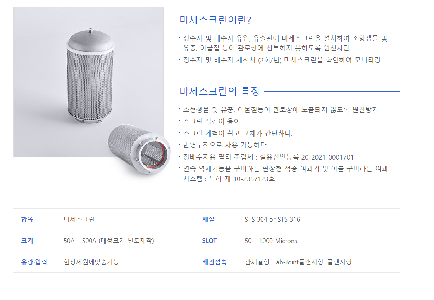Click the 항목 table label
The image size is (434, 300).
[x=27, y=219]
